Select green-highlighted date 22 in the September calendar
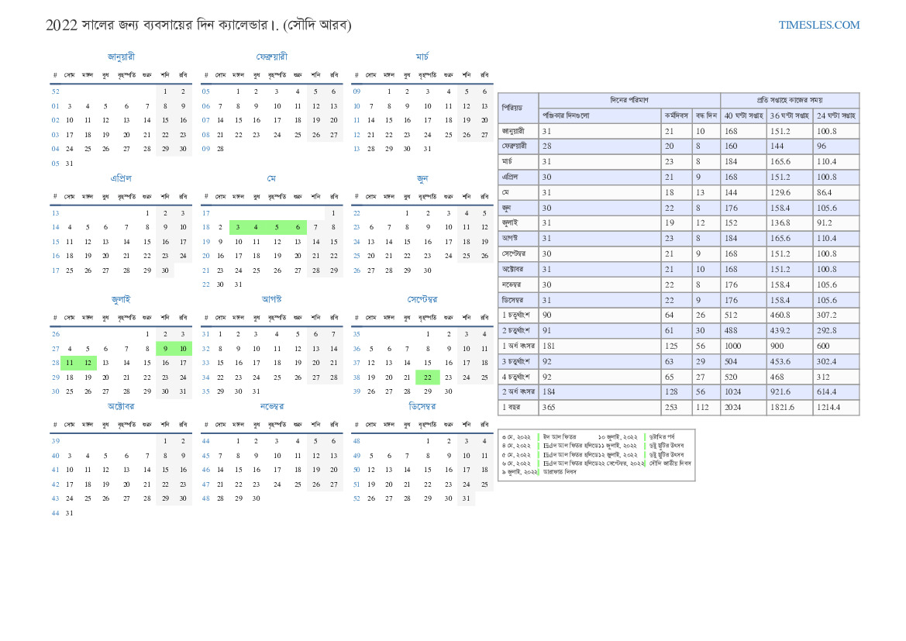This screenshot has height=641, width=906. (x=427, y=377)
